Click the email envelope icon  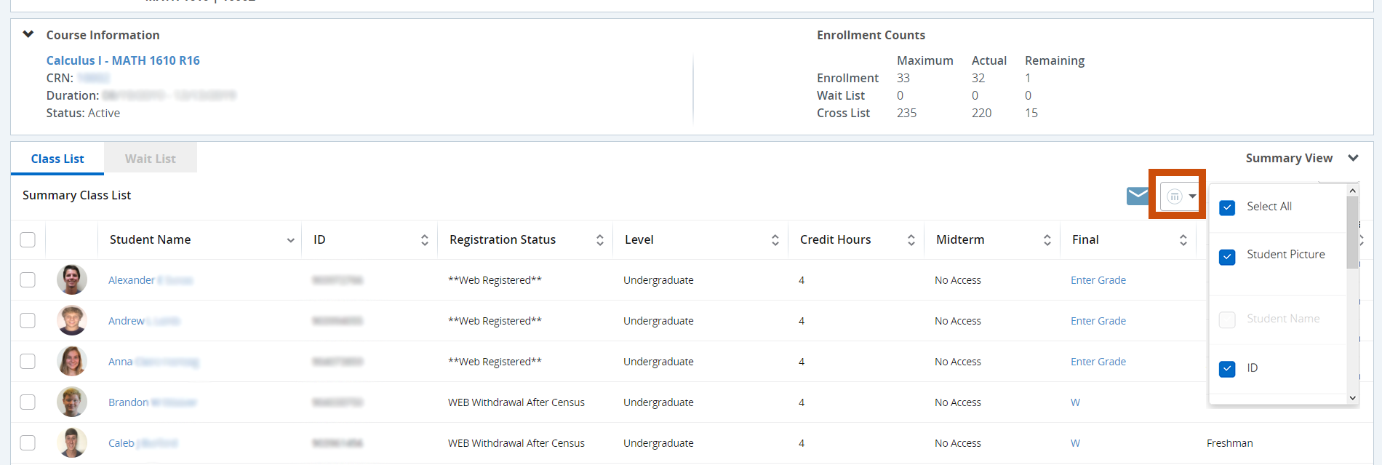(x=1138, y=196)
